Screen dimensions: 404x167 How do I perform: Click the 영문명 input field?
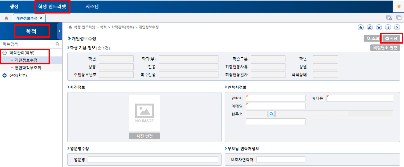[153, 160]
